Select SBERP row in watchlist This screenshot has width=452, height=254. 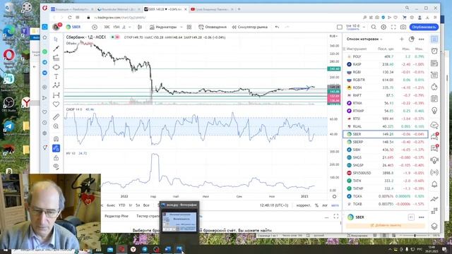pos(386,142)
